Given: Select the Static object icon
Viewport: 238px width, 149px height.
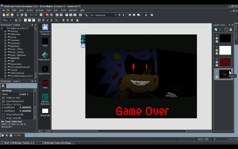Looking at the screenshot, I should tap(45, 83).
